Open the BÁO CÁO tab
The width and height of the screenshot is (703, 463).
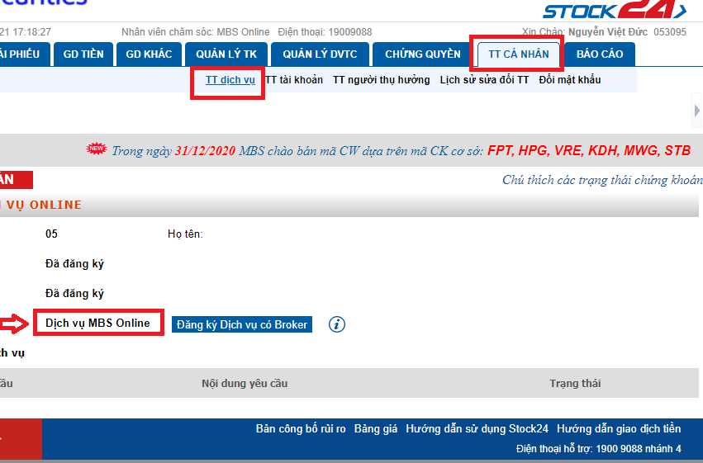coord(600,54)
